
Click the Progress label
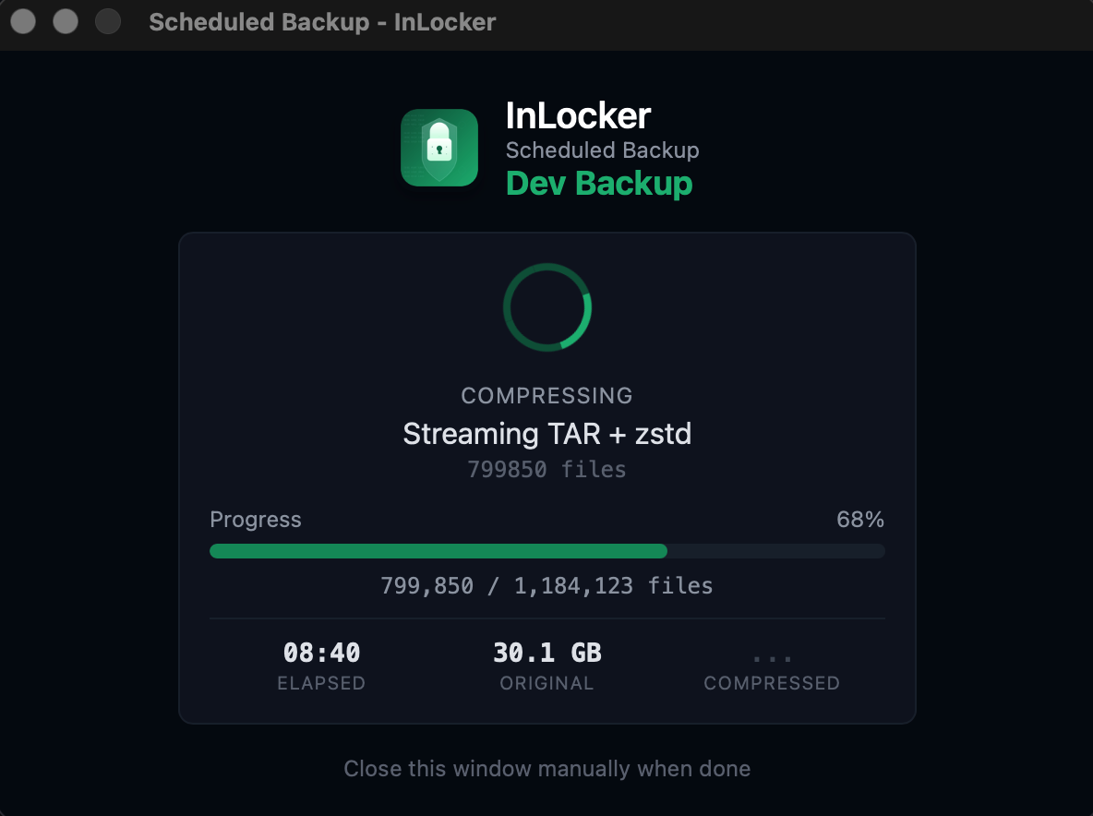point(256,519)
